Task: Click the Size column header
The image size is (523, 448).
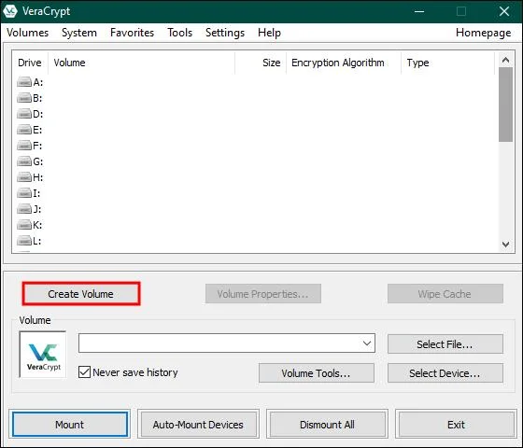Action: click(261, 63)
